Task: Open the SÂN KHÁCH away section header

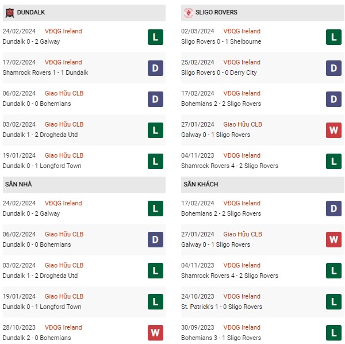Action: pos(263,185)
